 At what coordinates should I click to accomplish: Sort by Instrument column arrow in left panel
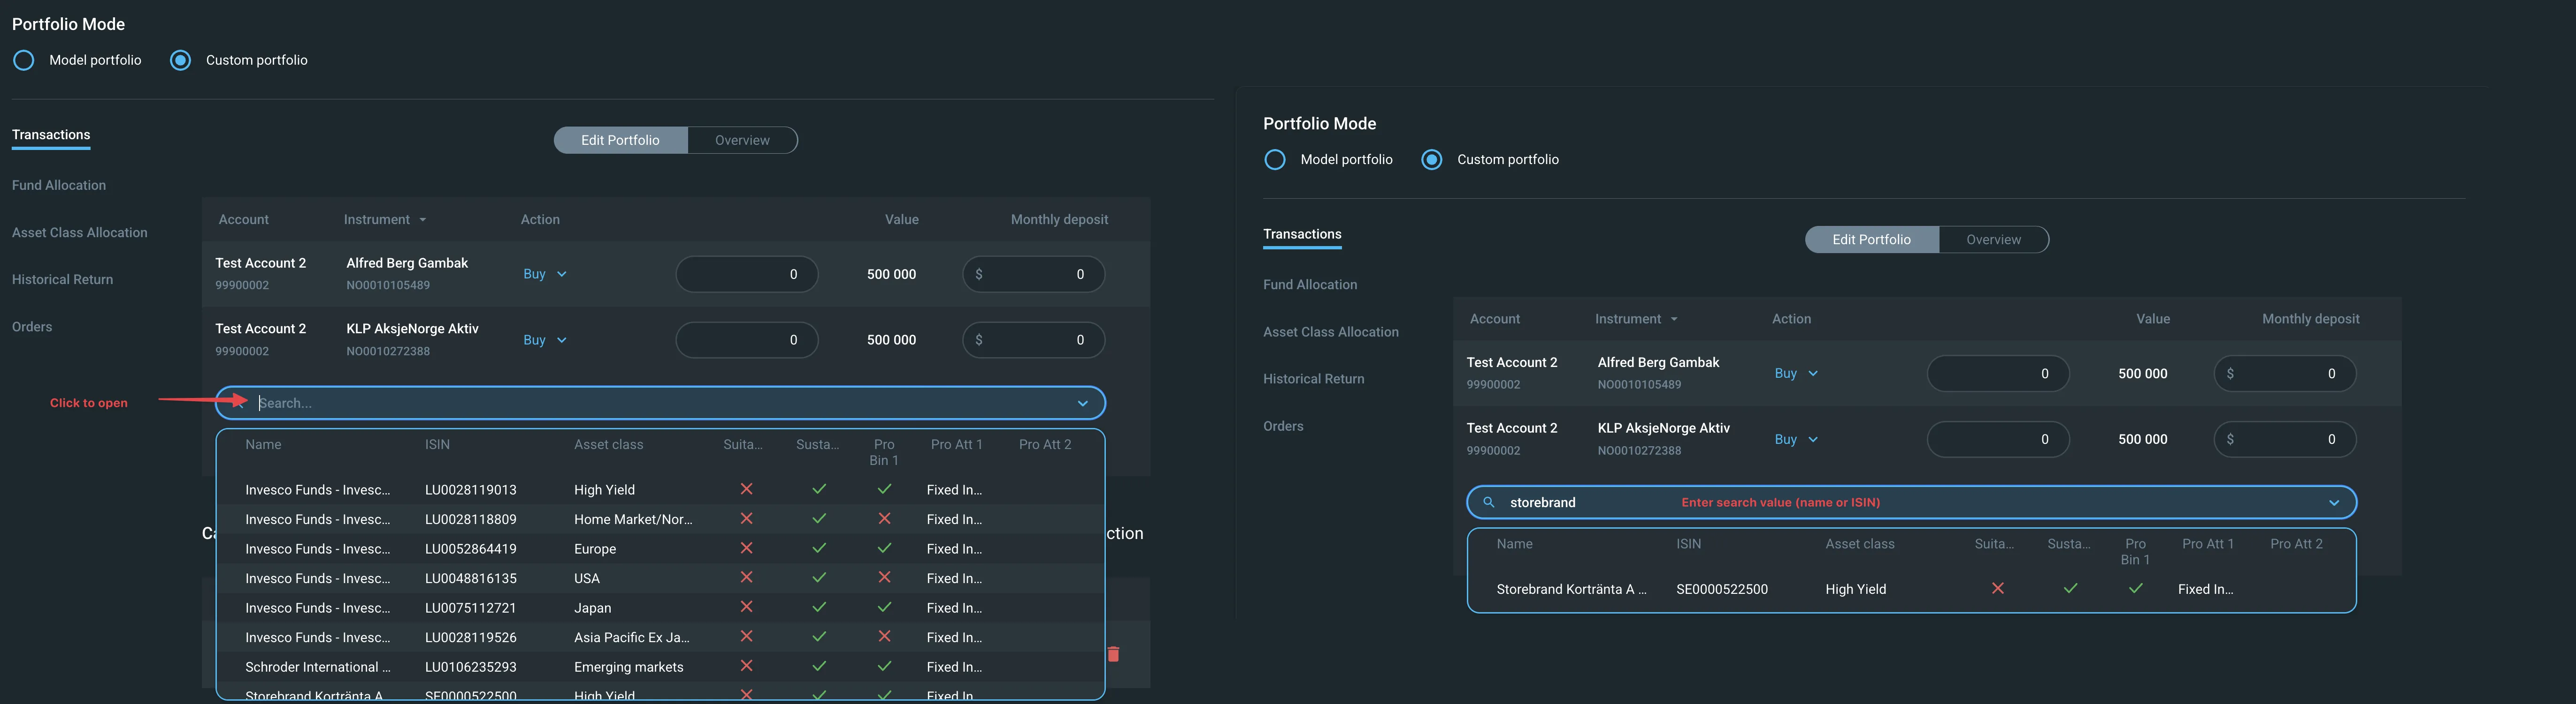[x=423, y=220]
